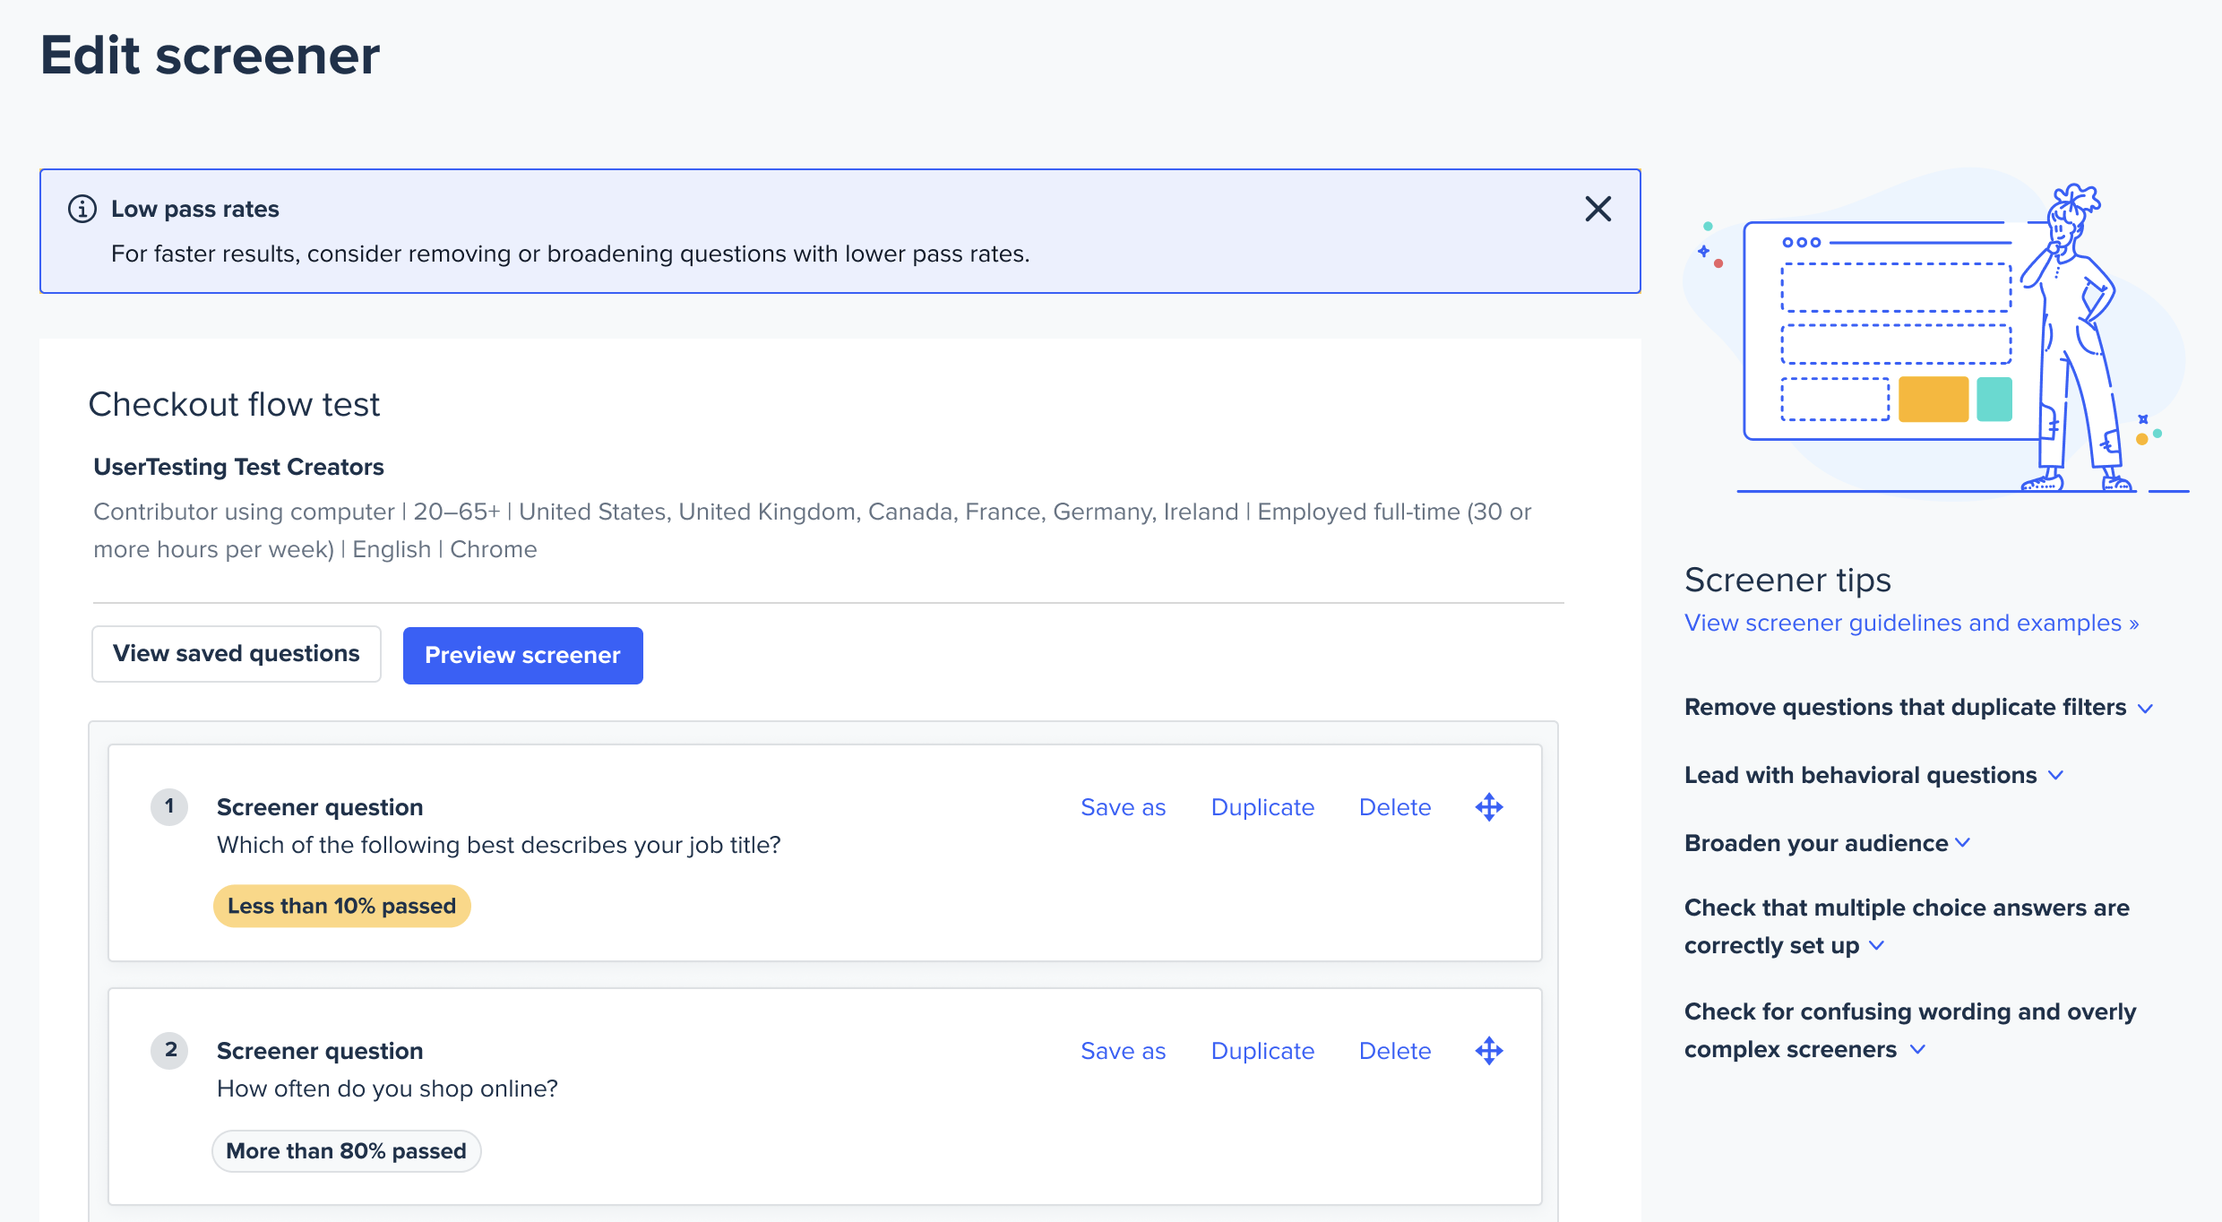
Task: Click the duplicate icon for screener question 2
Action: [1262, 1051]
